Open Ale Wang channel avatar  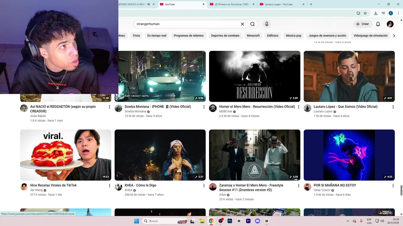click(24, 187)
